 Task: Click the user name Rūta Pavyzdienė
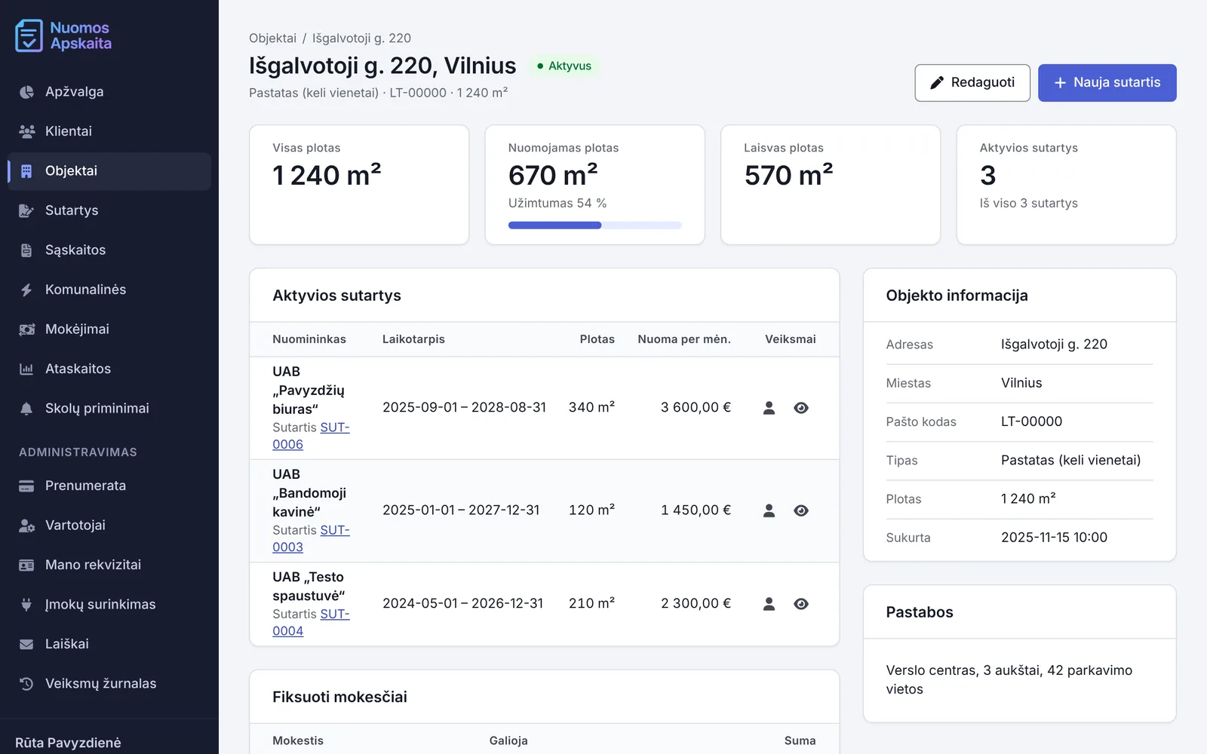pyautogui.click(x=68, y=743)
